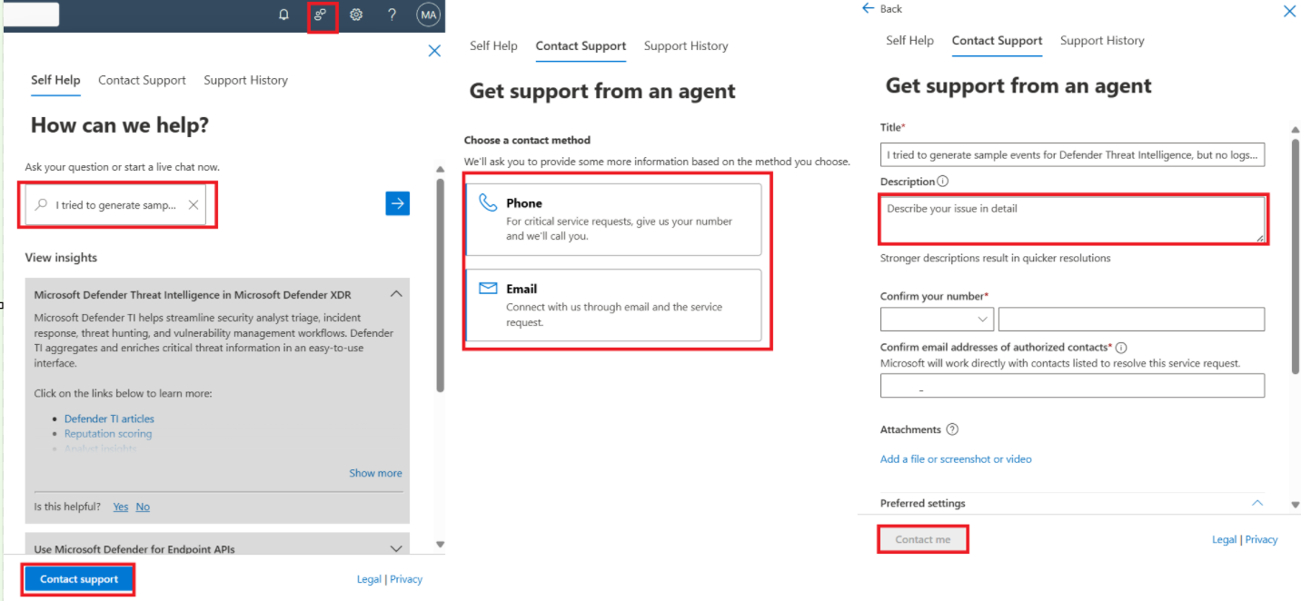Screen dimensions: 1301x601
Task: Close the right support pane
Action: point(1289,11)
